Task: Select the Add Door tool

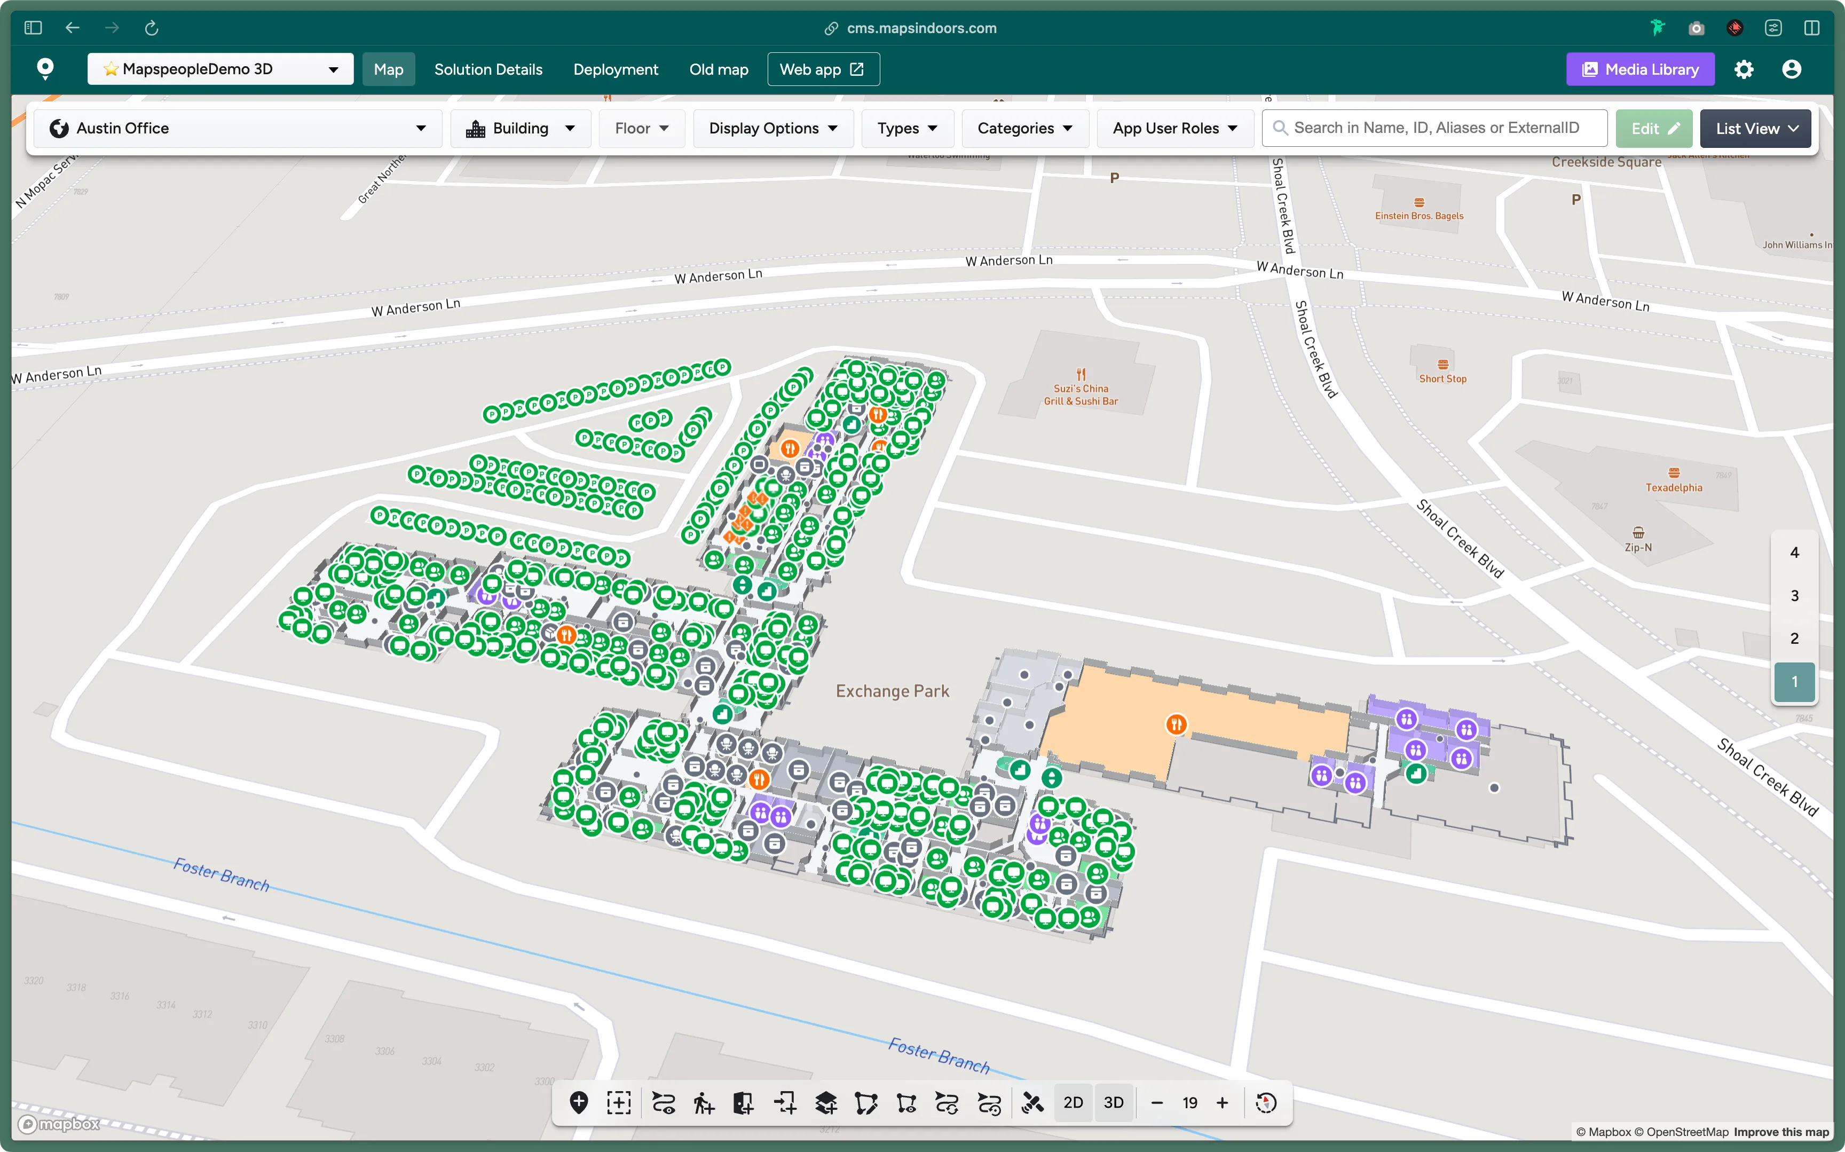Action: point(743,1102)
